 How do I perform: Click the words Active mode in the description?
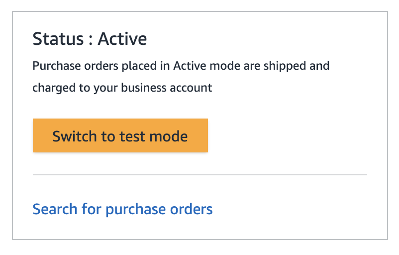click(207, 66)
